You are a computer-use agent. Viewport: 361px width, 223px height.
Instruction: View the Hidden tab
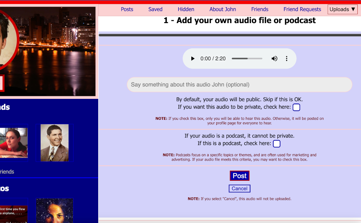click(x=186, y=9)
